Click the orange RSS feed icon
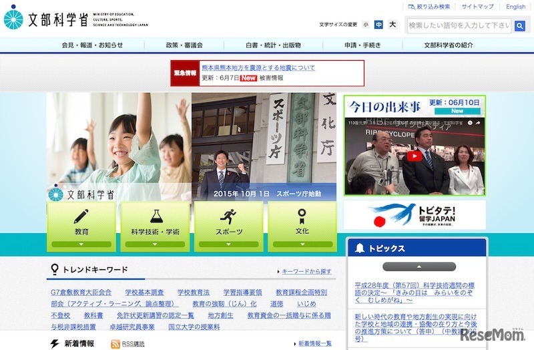The height and width of the screenshot is (350, 534). point(115,344)
